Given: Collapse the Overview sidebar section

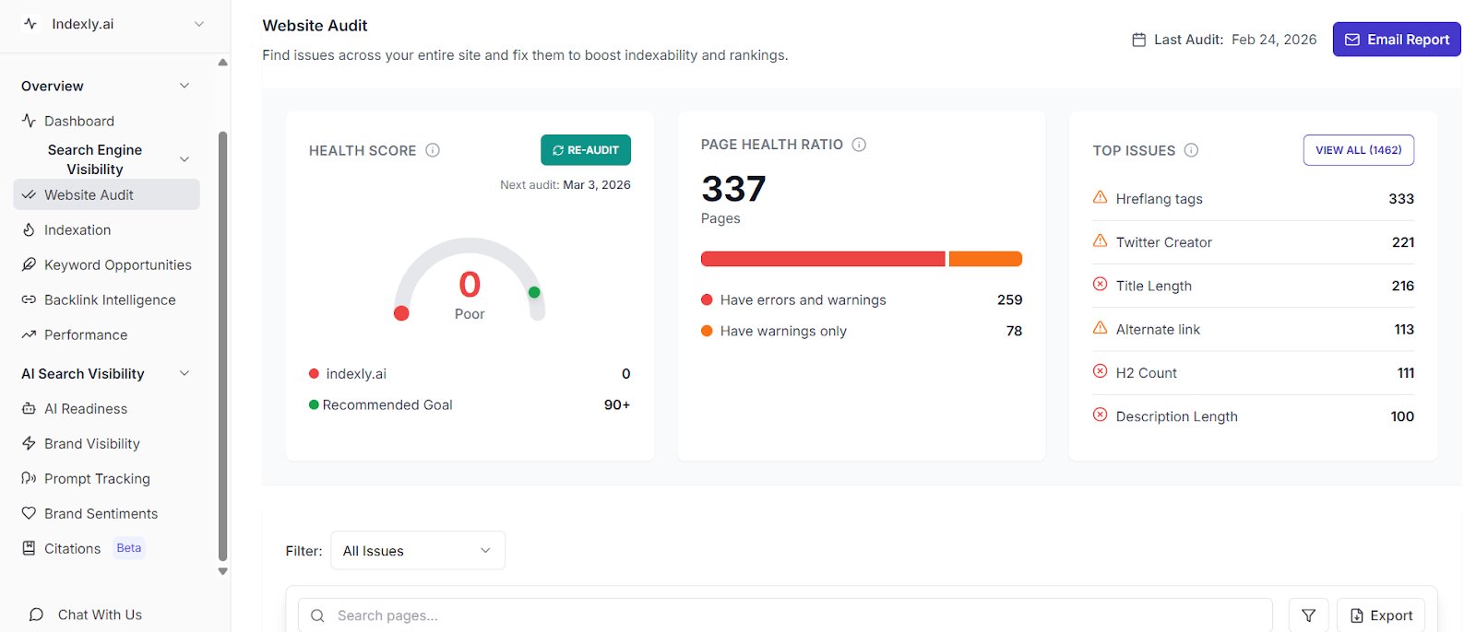Looking at the screenshot, I should 184,86.
